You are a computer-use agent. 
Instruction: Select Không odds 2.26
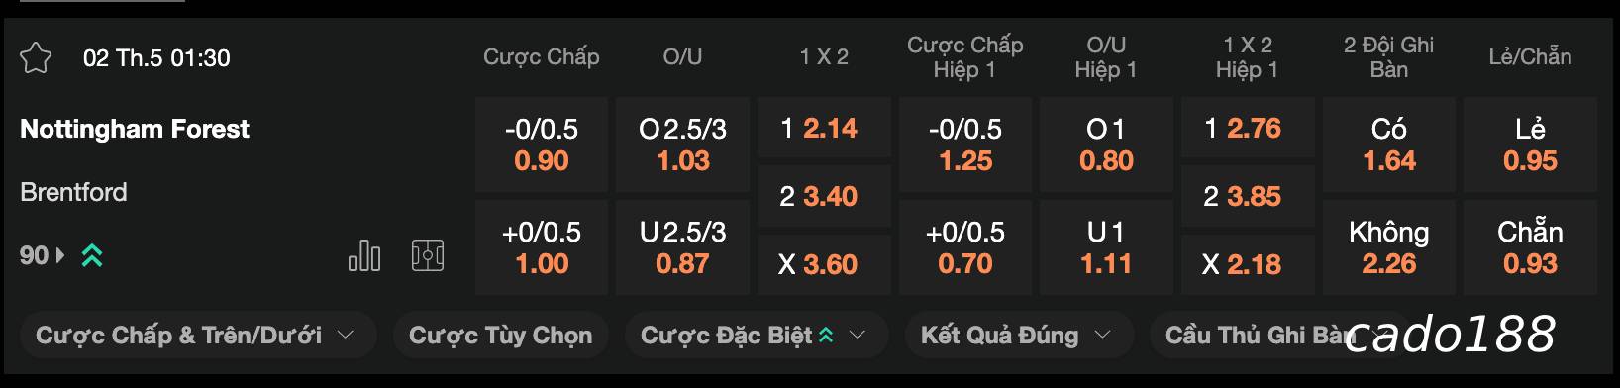(1389, 247)
